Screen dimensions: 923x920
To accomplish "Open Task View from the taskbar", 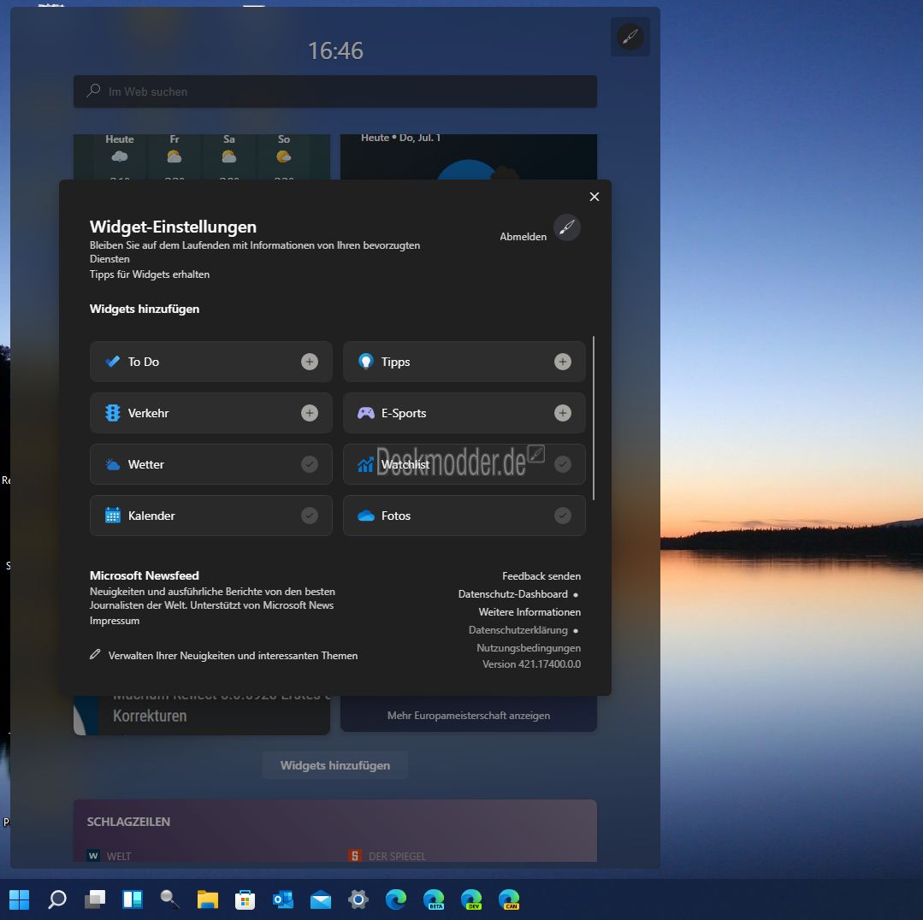I will pyautogui.click(x=95, y=899).
